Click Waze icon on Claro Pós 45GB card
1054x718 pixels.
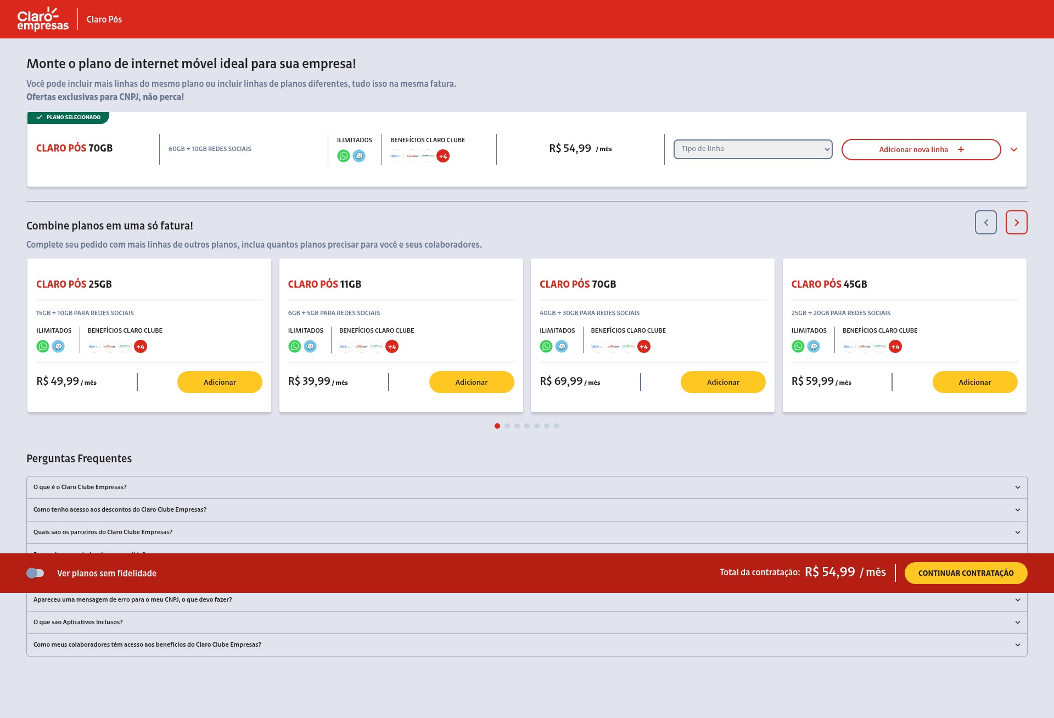click(x=814, y=346)
